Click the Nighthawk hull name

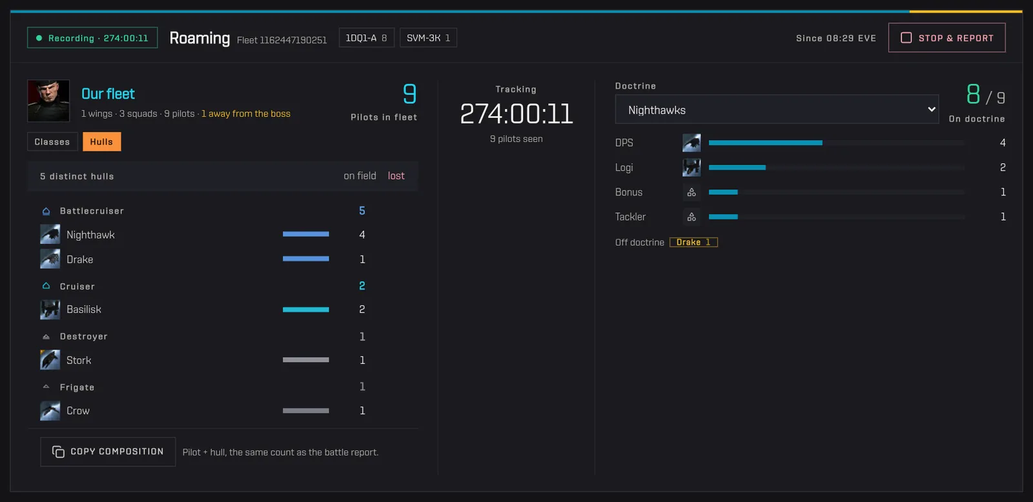click(90, 235)
